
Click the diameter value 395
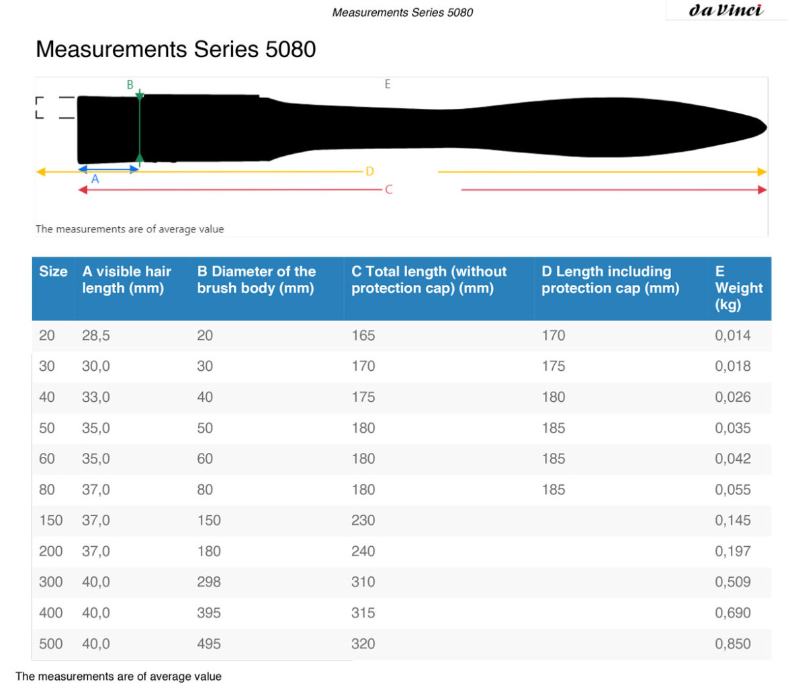click(x=209, y=613)
